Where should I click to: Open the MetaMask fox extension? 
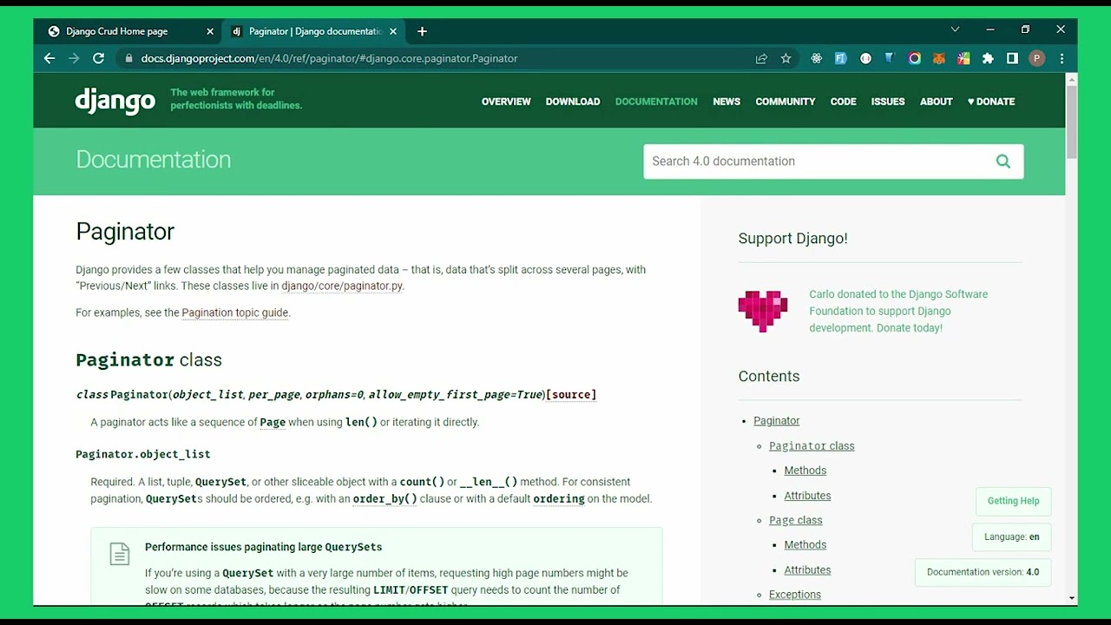click(x=938, y=58)
